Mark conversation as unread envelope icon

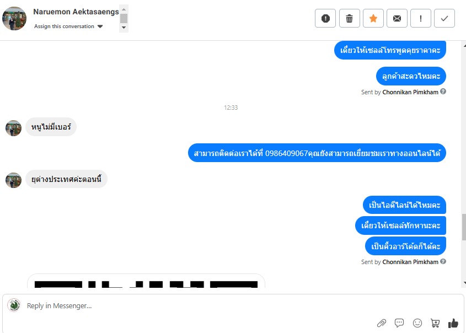397,18
